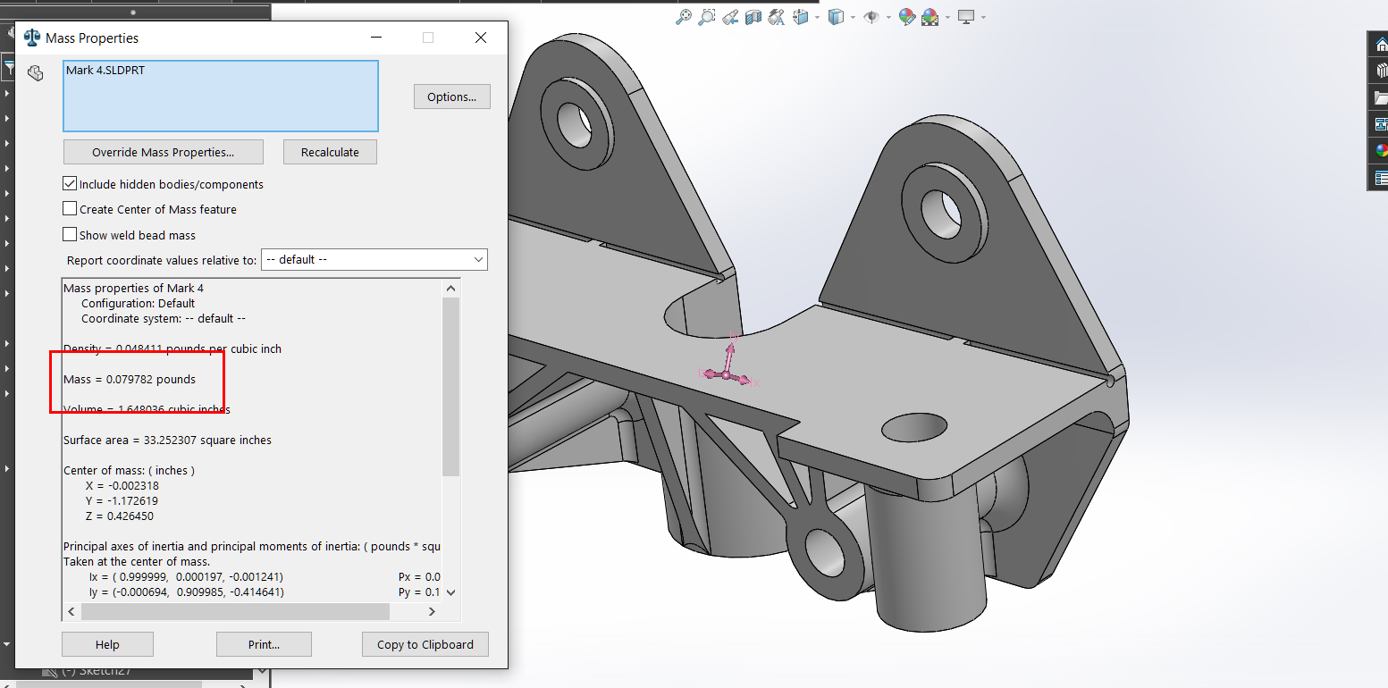The image size is (1388, 688).
Task: Click the horizontal scroll right arrow
Action: [x=432, y=611]
